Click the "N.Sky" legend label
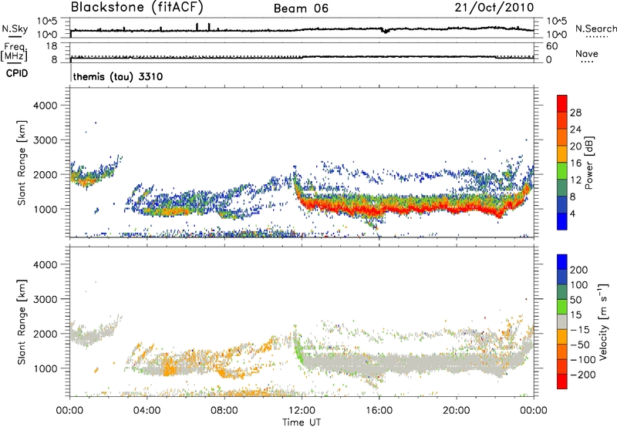Screen dimensions: 617x427 (15, 29)
